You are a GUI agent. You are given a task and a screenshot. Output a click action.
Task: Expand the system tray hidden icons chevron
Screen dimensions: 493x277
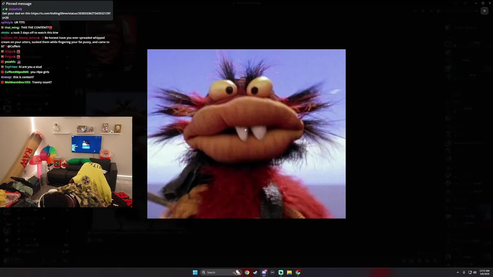pyautogui.click(x=458, y=272)
